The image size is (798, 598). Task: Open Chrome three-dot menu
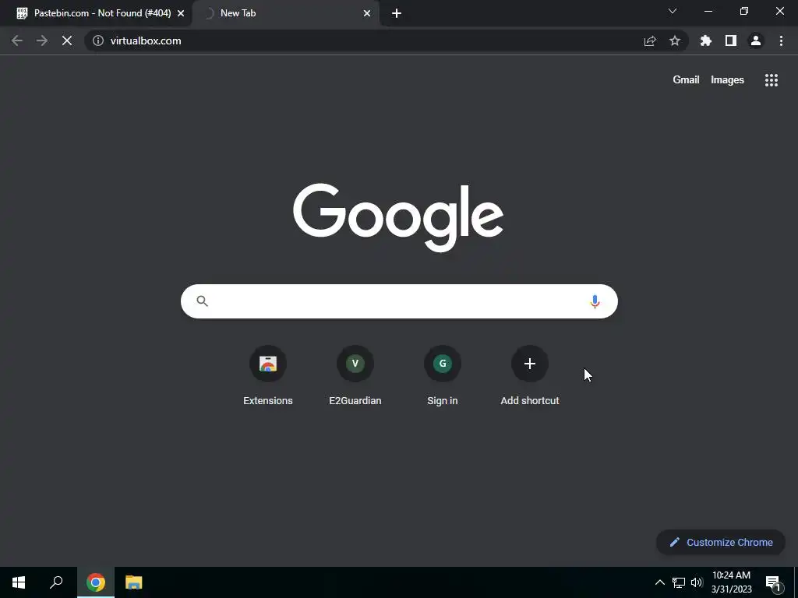[x=781, y=40]
